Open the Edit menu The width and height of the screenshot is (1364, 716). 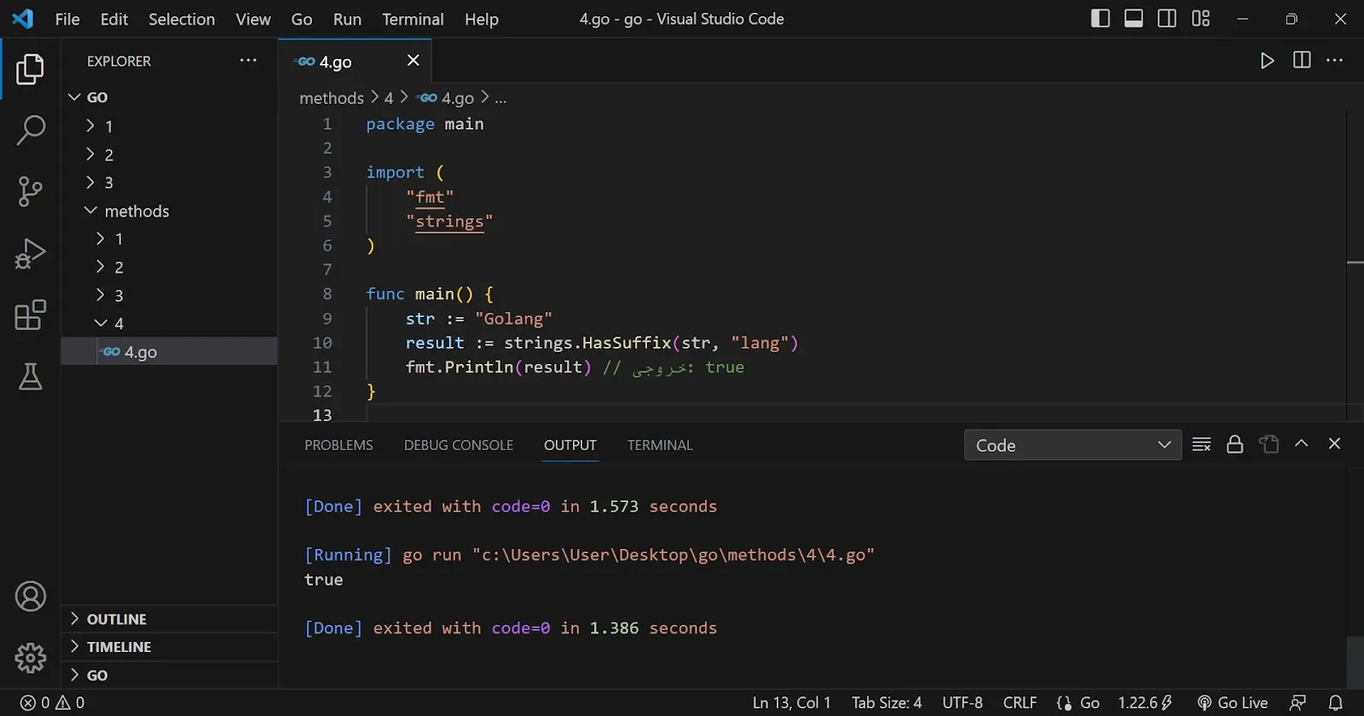click(114, 19)
